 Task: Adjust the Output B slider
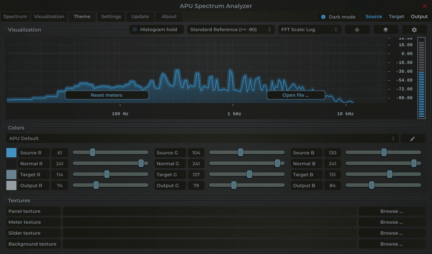pos(383,185)
